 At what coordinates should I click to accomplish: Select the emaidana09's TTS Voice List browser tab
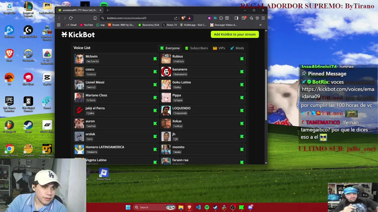click(x=80, y=10)
